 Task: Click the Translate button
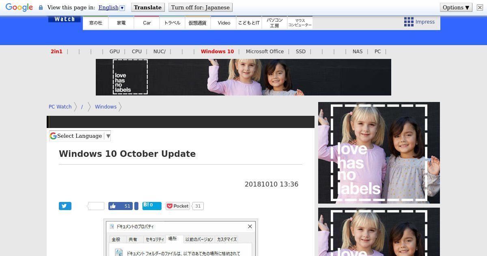point(148,7)
